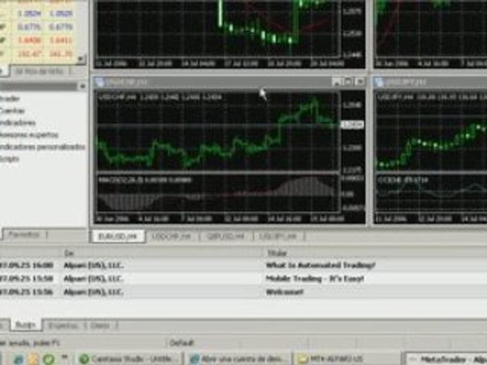Click the 16:00 date cell in mailbox

(27, 265)
